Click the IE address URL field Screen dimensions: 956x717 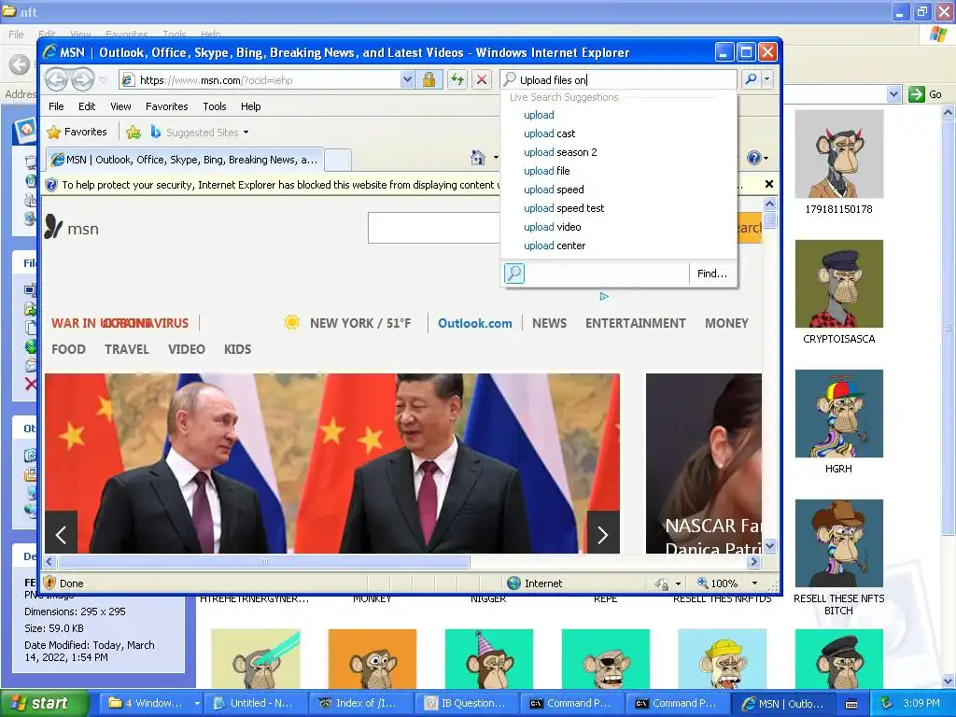pyautogui.click(x=268, y=80)
